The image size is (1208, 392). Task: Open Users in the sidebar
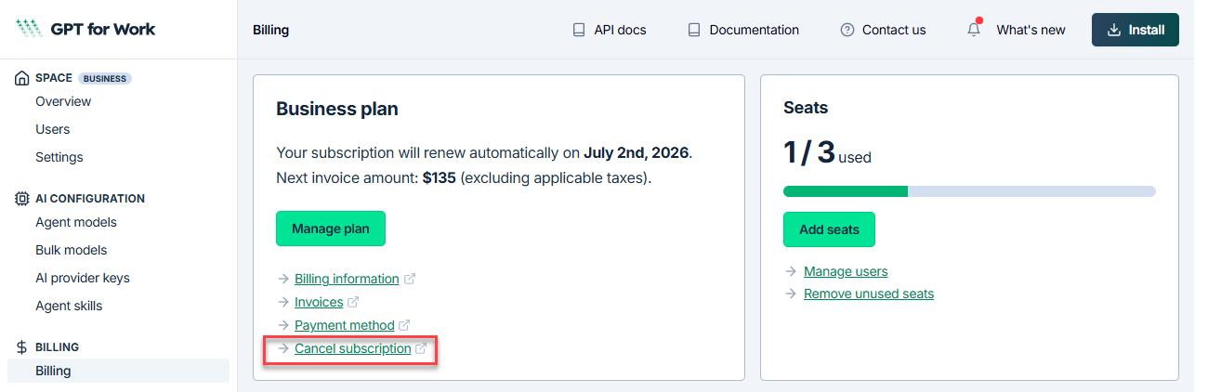coord(53,129)
